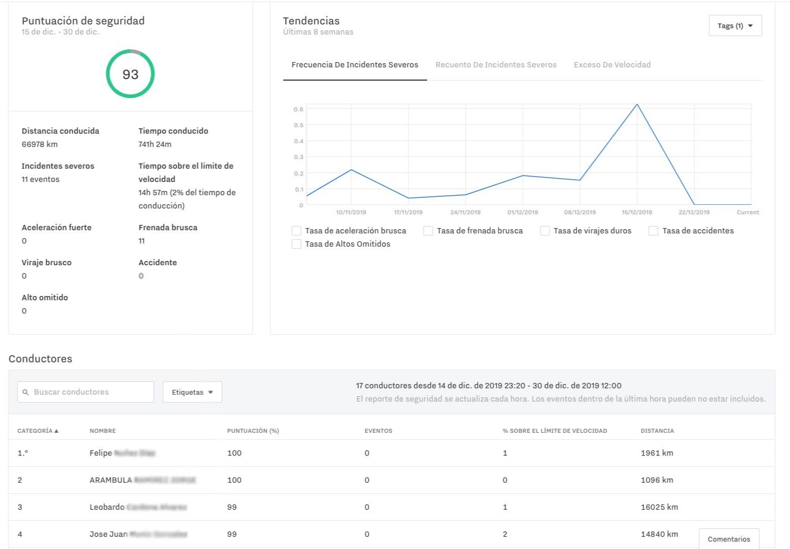This screenshot has width=790, height=549.
Task: Select Frecuencia De Incidentes Severos tab
Action: coord(355,65)
